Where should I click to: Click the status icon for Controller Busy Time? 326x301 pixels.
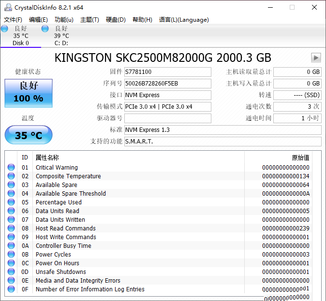point(11,246)
